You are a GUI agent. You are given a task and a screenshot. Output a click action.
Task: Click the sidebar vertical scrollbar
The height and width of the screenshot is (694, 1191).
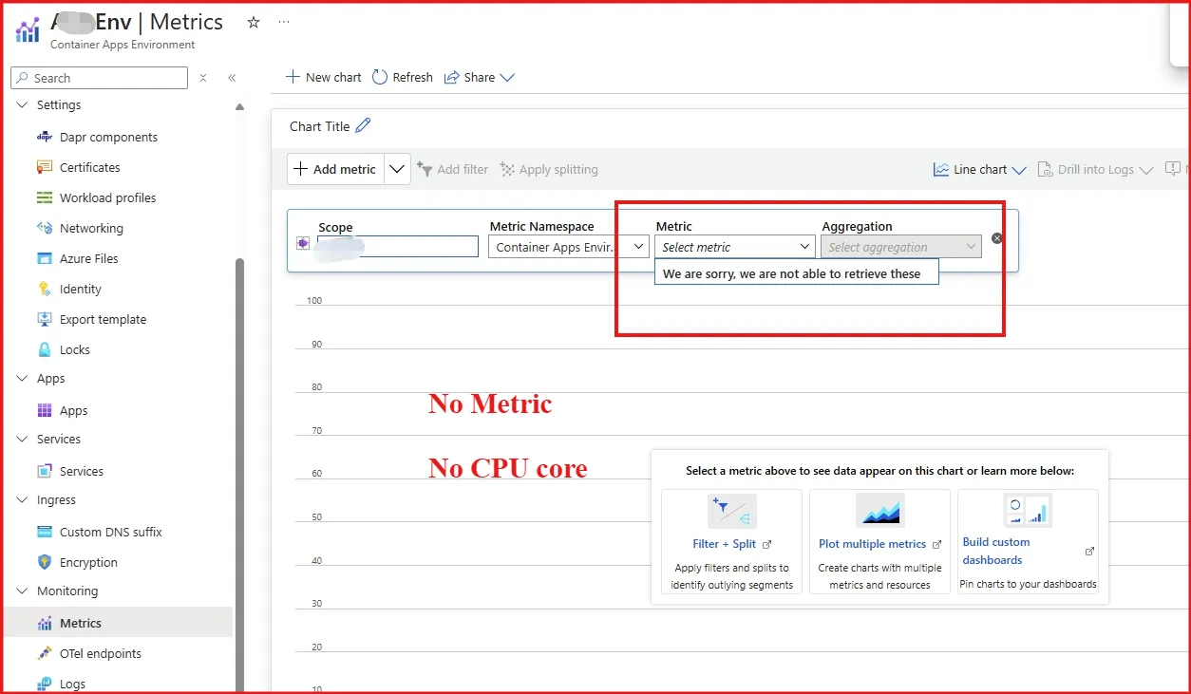pos(239,475)
